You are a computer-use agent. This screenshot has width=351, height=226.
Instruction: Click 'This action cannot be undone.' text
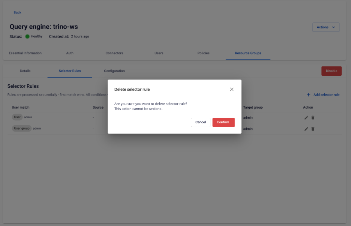tap(138, 109)
